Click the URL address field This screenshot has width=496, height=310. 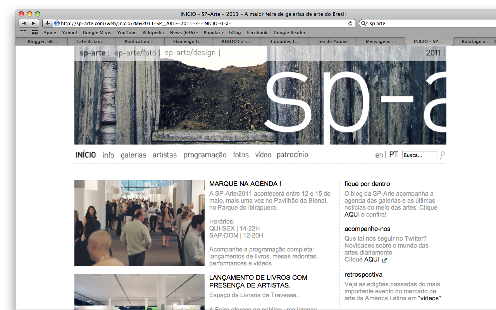pos(204,23)
